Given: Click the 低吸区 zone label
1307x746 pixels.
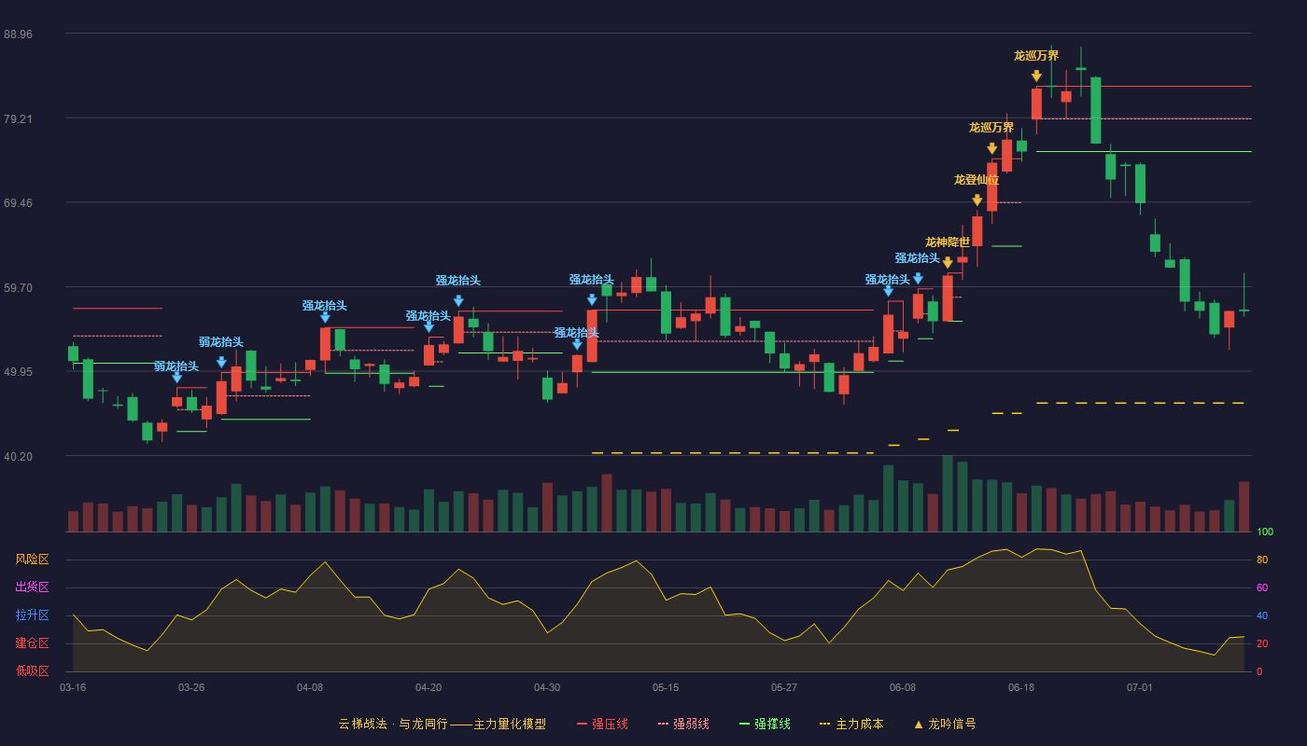Looking at the screenshot, I should click(x=32, y=670).
